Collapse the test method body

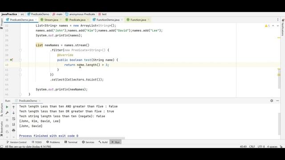20,60
